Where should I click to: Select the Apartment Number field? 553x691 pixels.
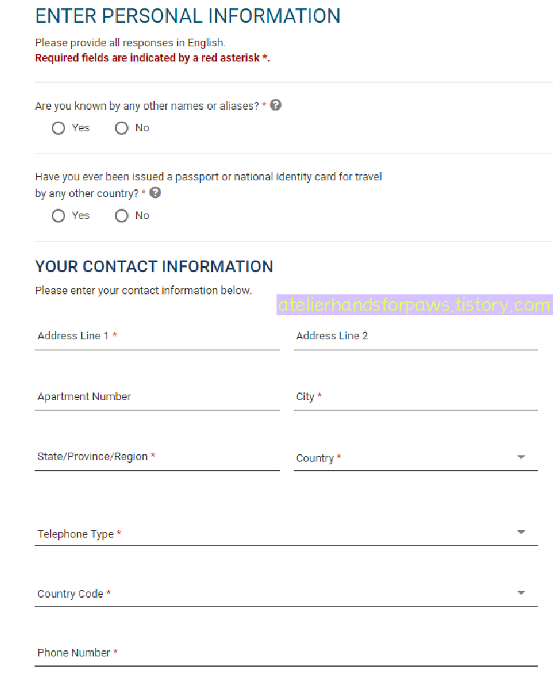click(157, 397)
